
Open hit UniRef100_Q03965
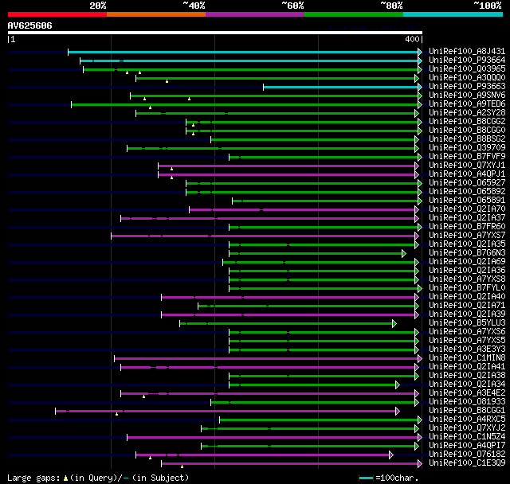tap(467, 69)
